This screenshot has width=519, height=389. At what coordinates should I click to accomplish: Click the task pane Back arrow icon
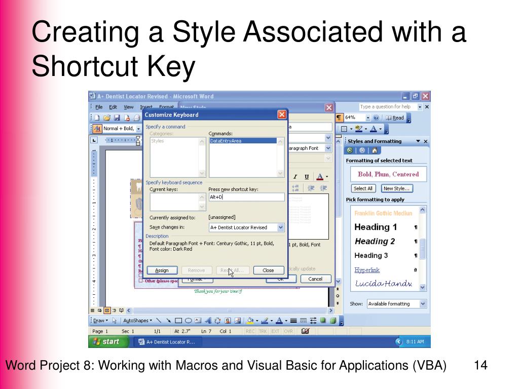pos(350,150)
